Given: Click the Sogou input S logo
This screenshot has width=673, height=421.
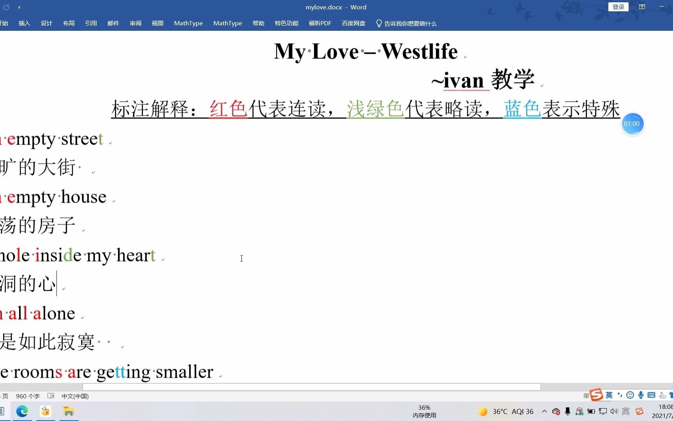Looking at the screenshot, I should coord(596,394).
